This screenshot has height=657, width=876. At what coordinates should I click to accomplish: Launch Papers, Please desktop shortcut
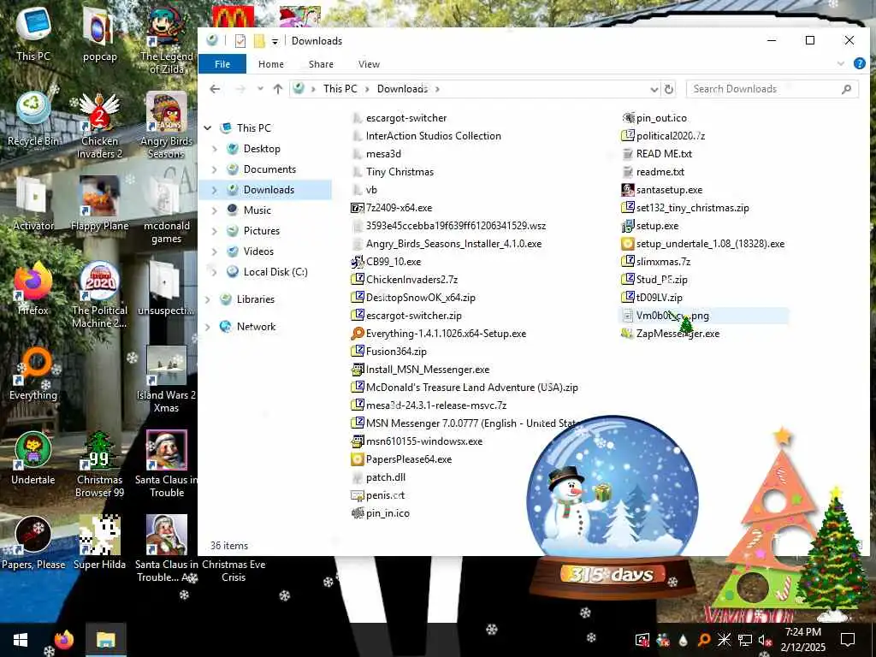pyautogui.click(x=33, y=543)
